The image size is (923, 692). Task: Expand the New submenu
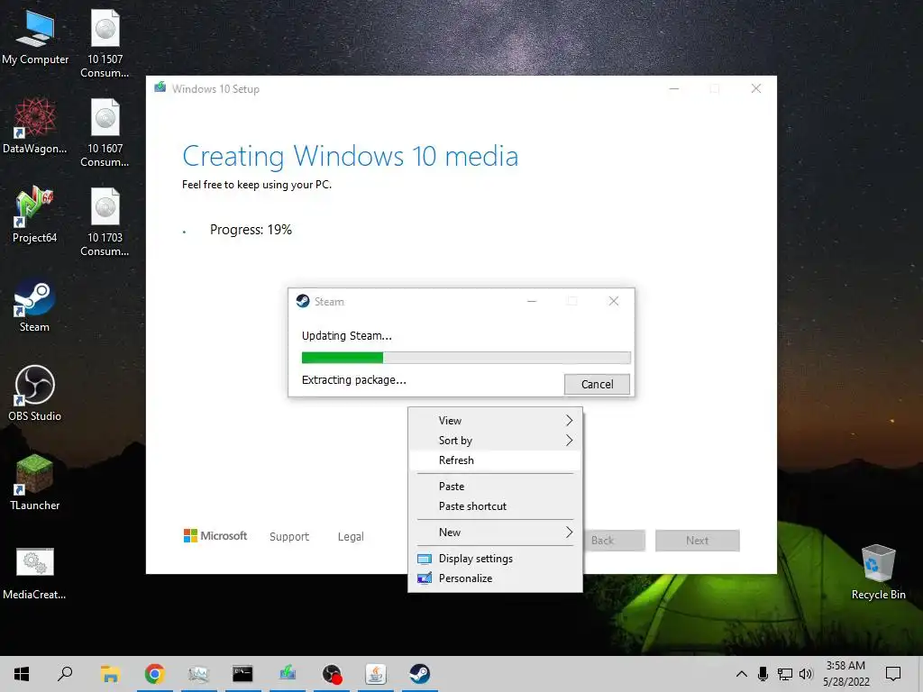coord(495,532)
